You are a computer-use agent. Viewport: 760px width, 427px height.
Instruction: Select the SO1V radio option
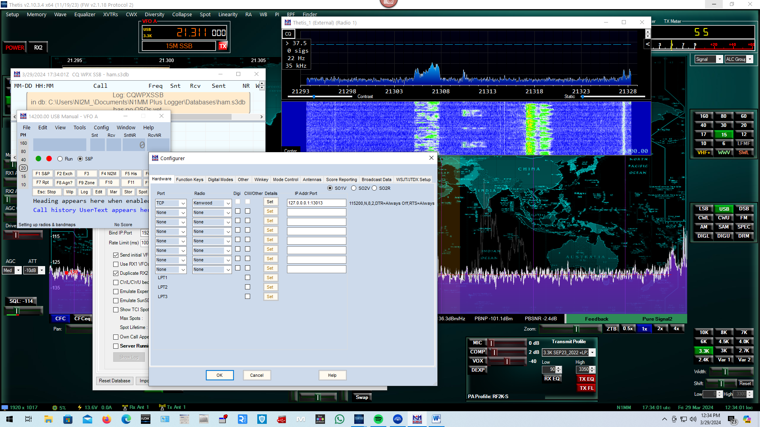[330, 188]
